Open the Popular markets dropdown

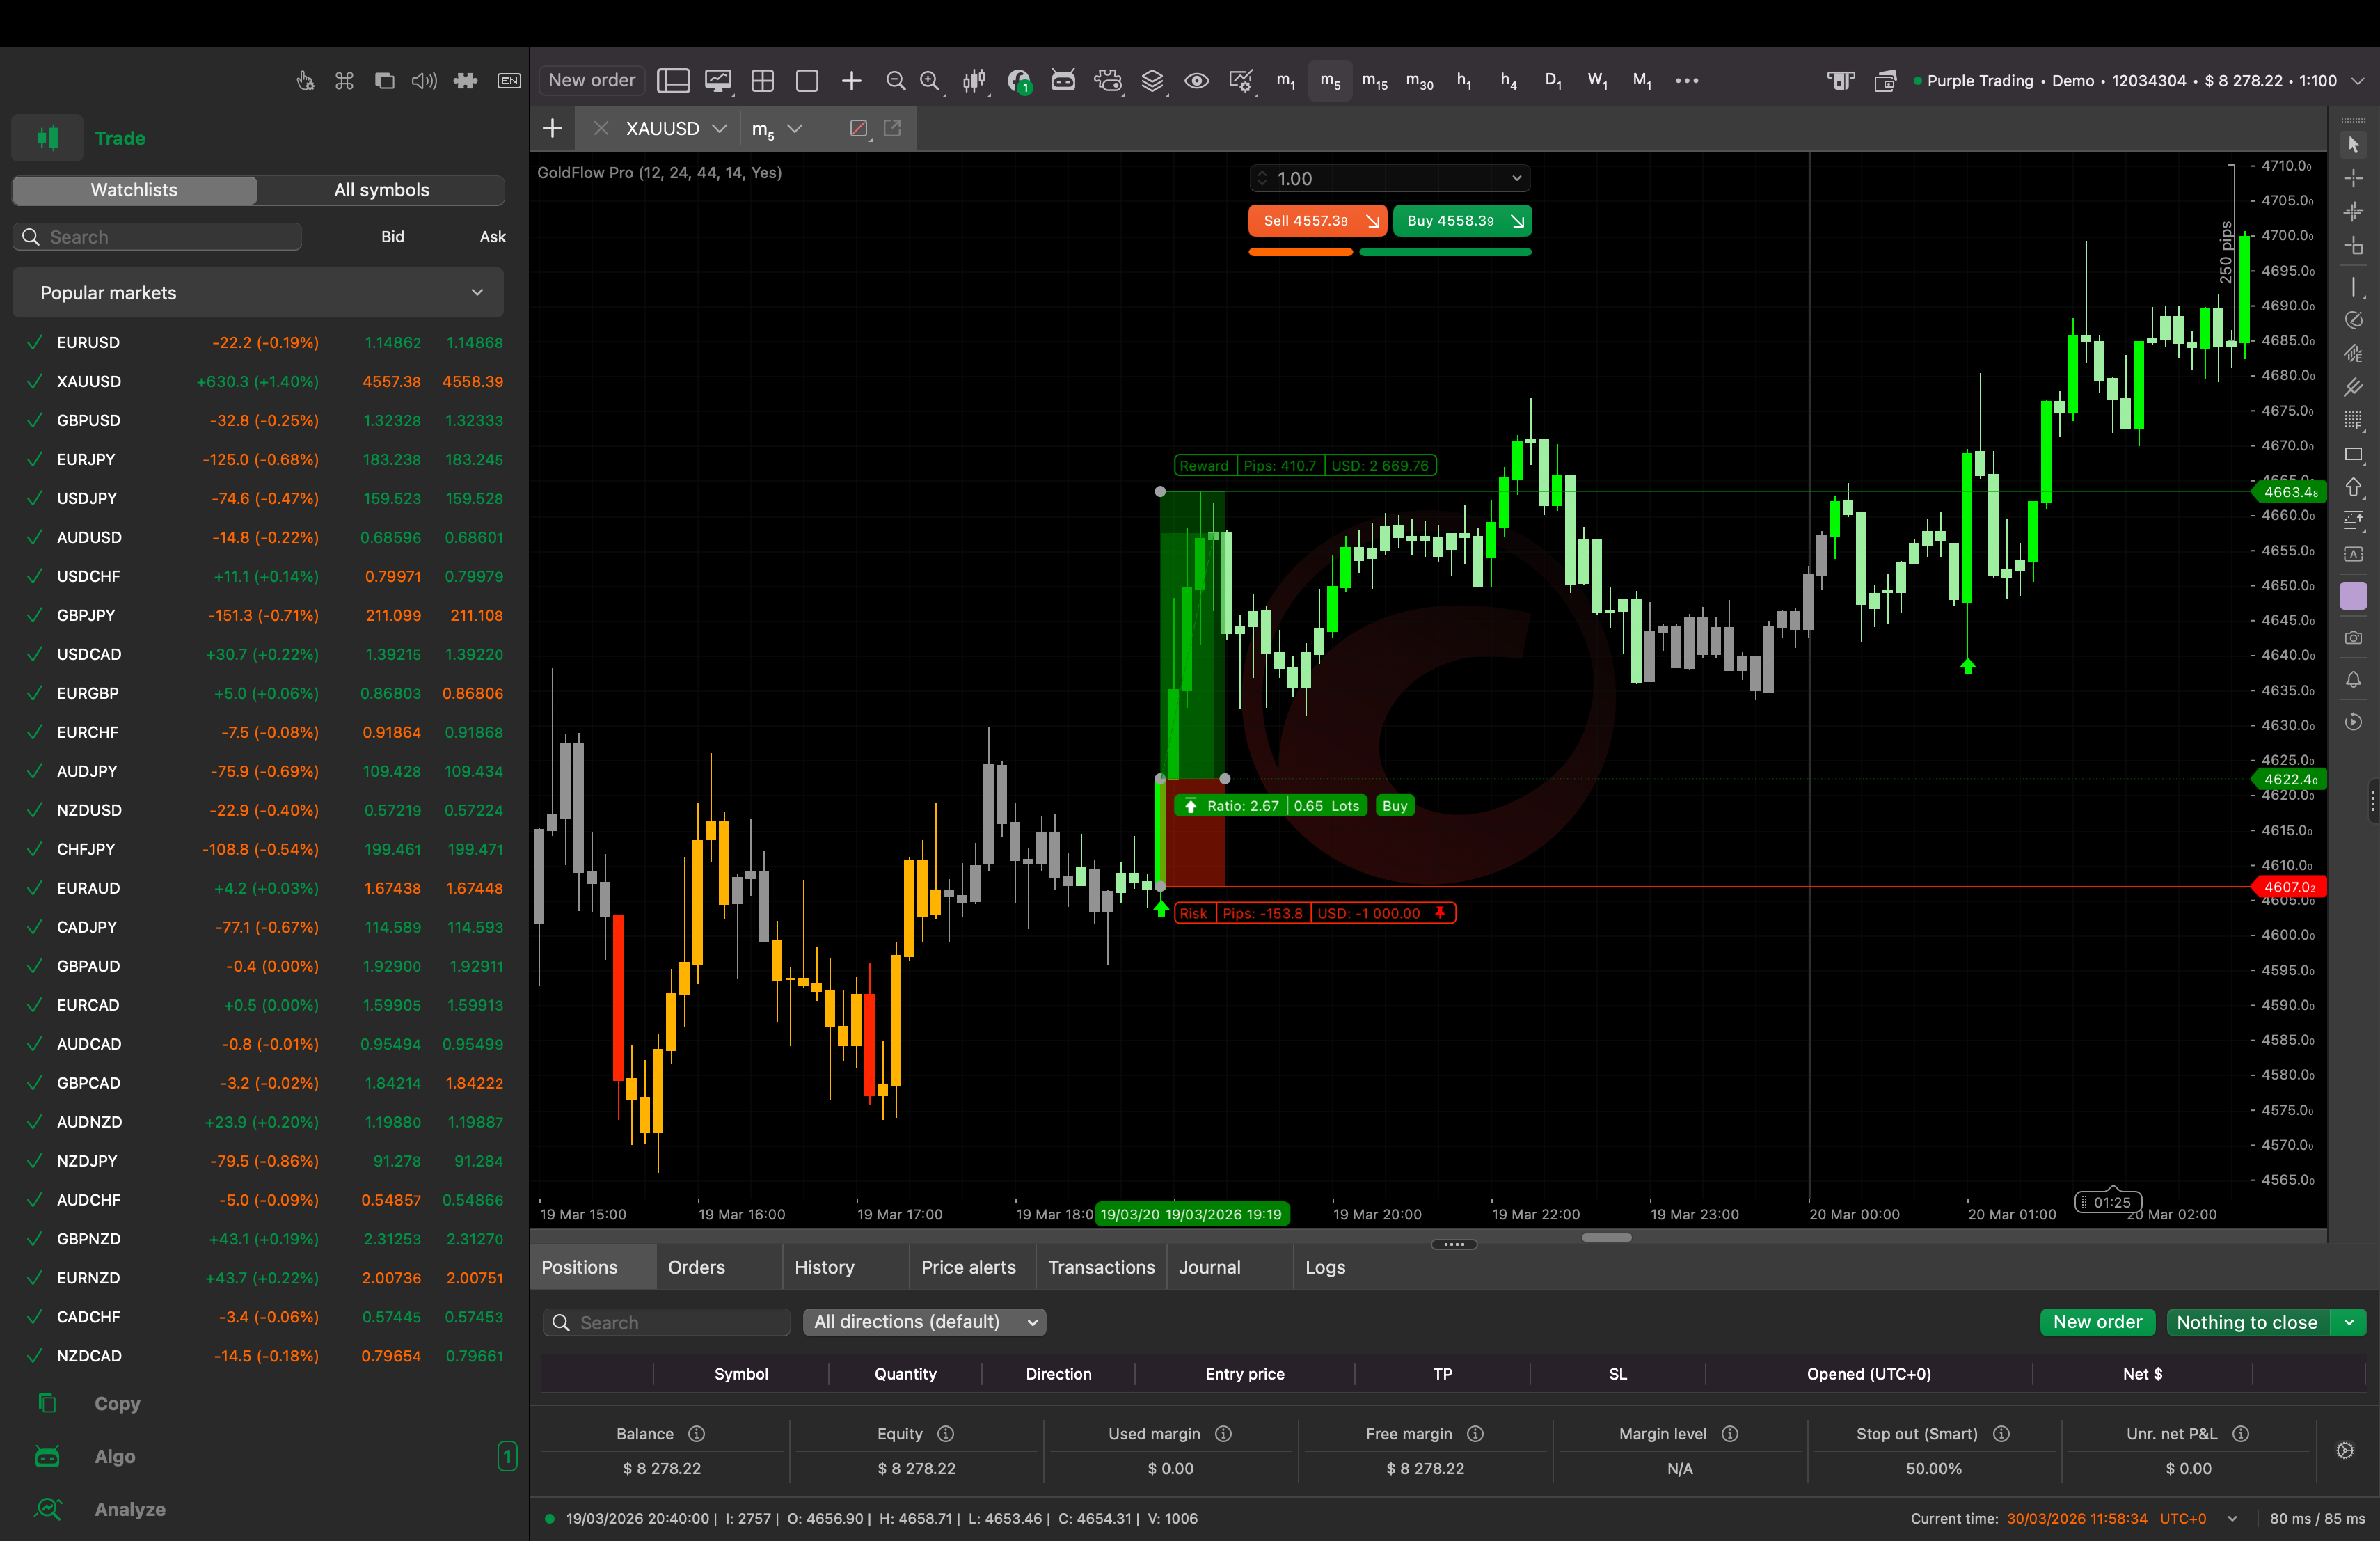477,292
